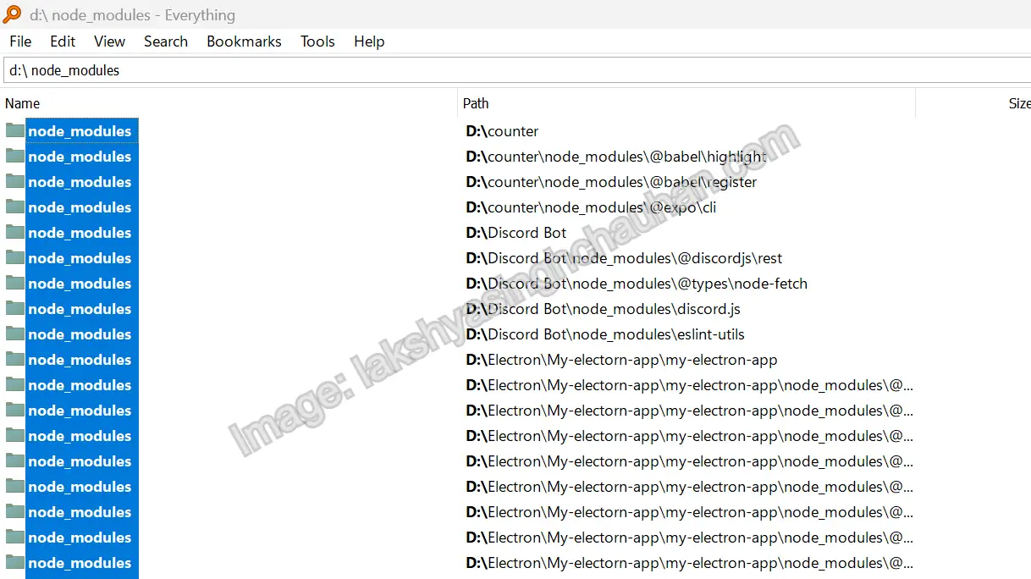1031x579 pixels.
Task: Click path "D:\Discord Bot\node_modules\@discordjs\rest"
Action: [x=624, y=258]
